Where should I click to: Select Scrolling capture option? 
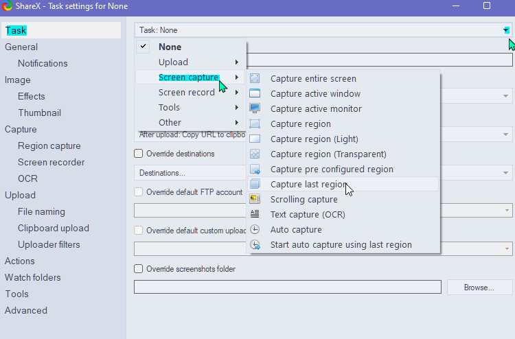pyautogui.click(x=343, y=199)
